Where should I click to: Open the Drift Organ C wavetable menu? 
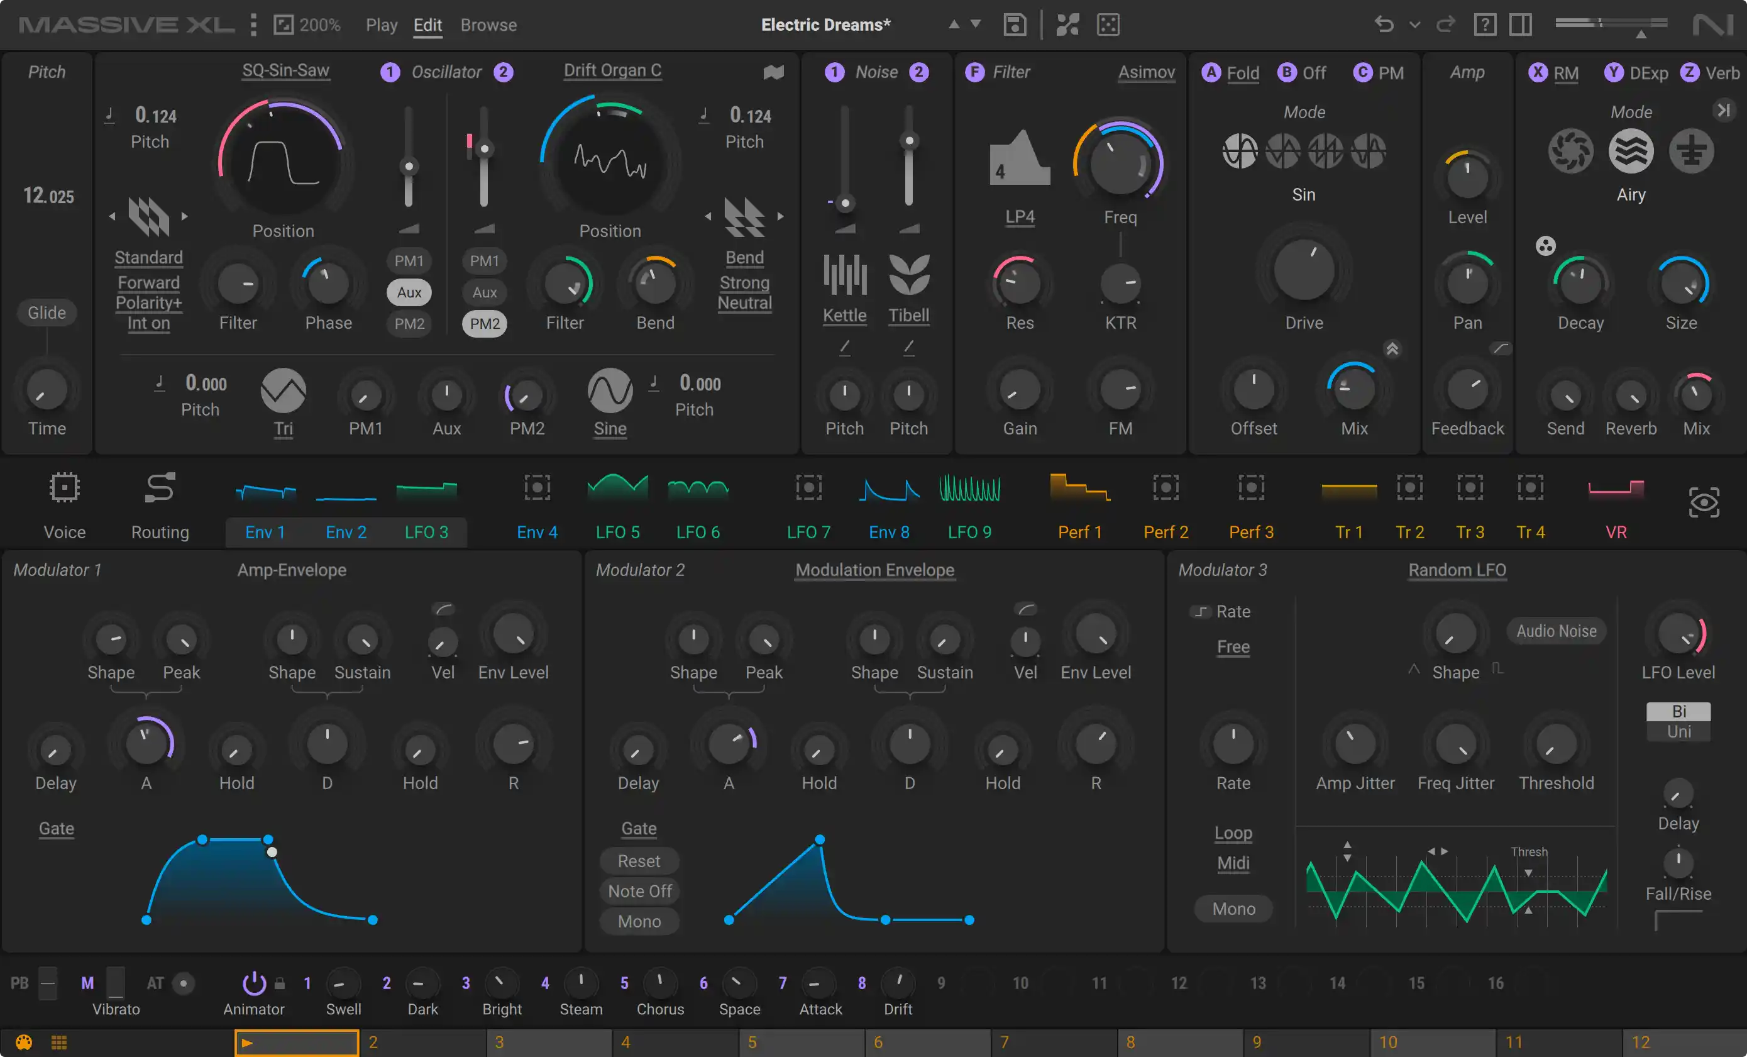pyautogui.click(x=612, y=70)
